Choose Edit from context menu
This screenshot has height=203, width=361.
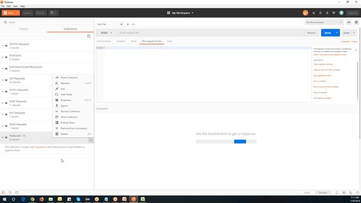73,89
